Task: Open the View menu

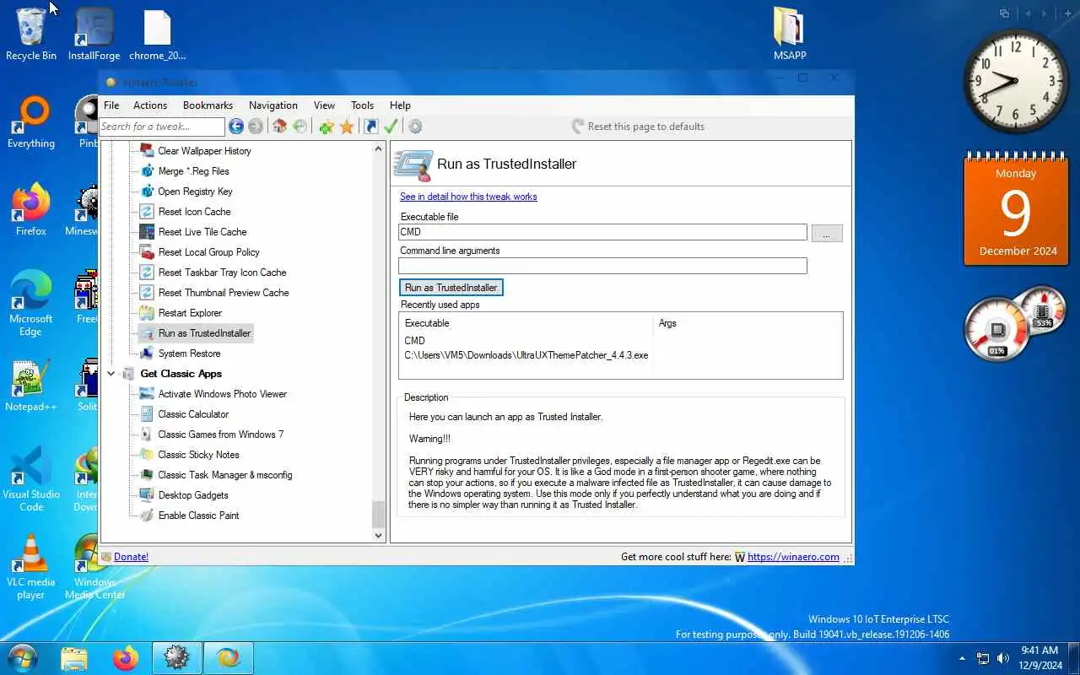Action: tap(324, 105)
